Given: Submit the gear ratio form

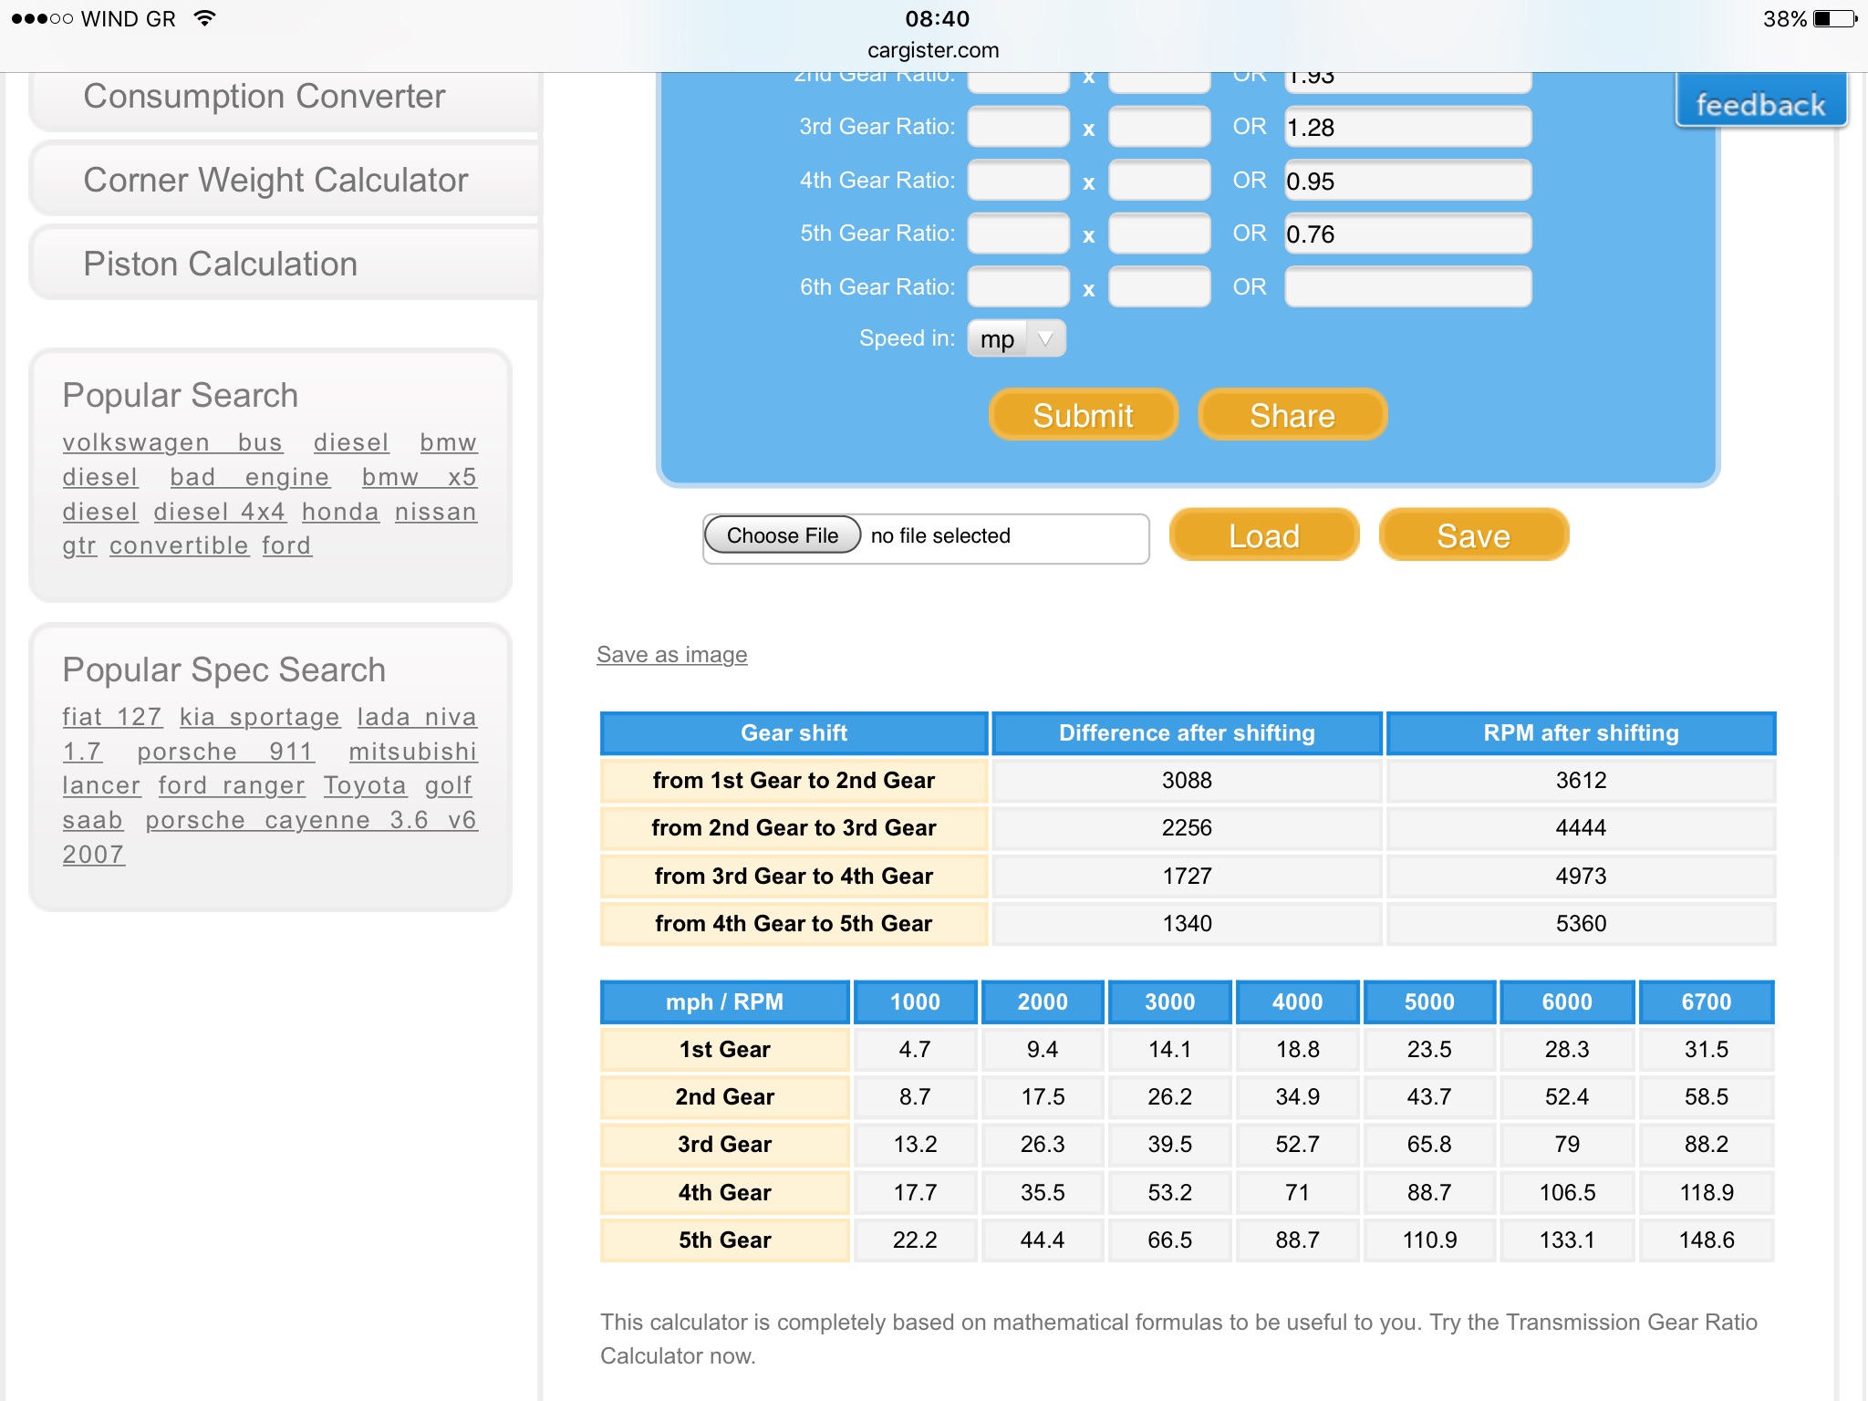Looking at the screenshot, I should pyautogui.click(x=1083, y=415).
